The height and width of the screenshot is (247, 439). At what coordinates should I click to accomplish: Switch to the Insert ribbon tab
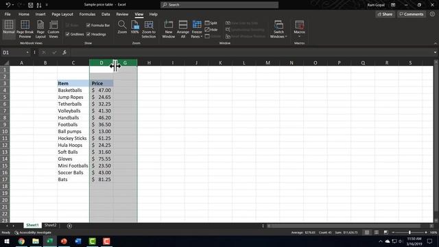(40, 14)
